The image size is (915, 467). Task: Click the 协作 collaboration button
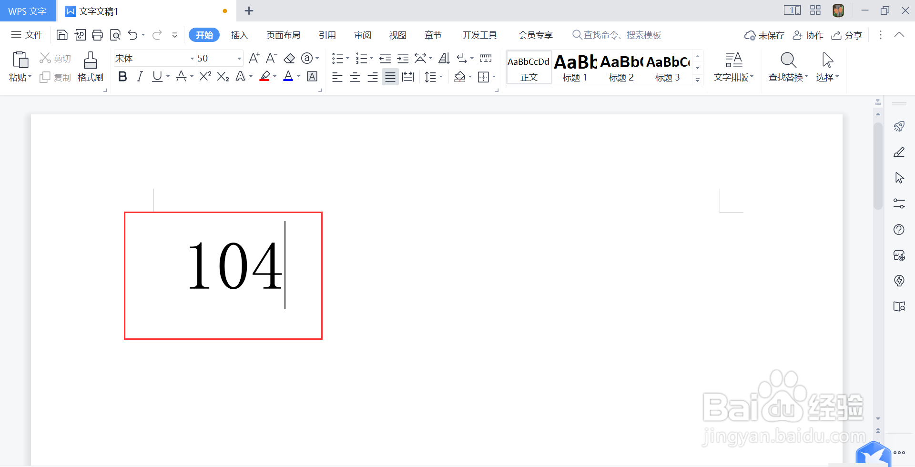[x=808, y=35]
